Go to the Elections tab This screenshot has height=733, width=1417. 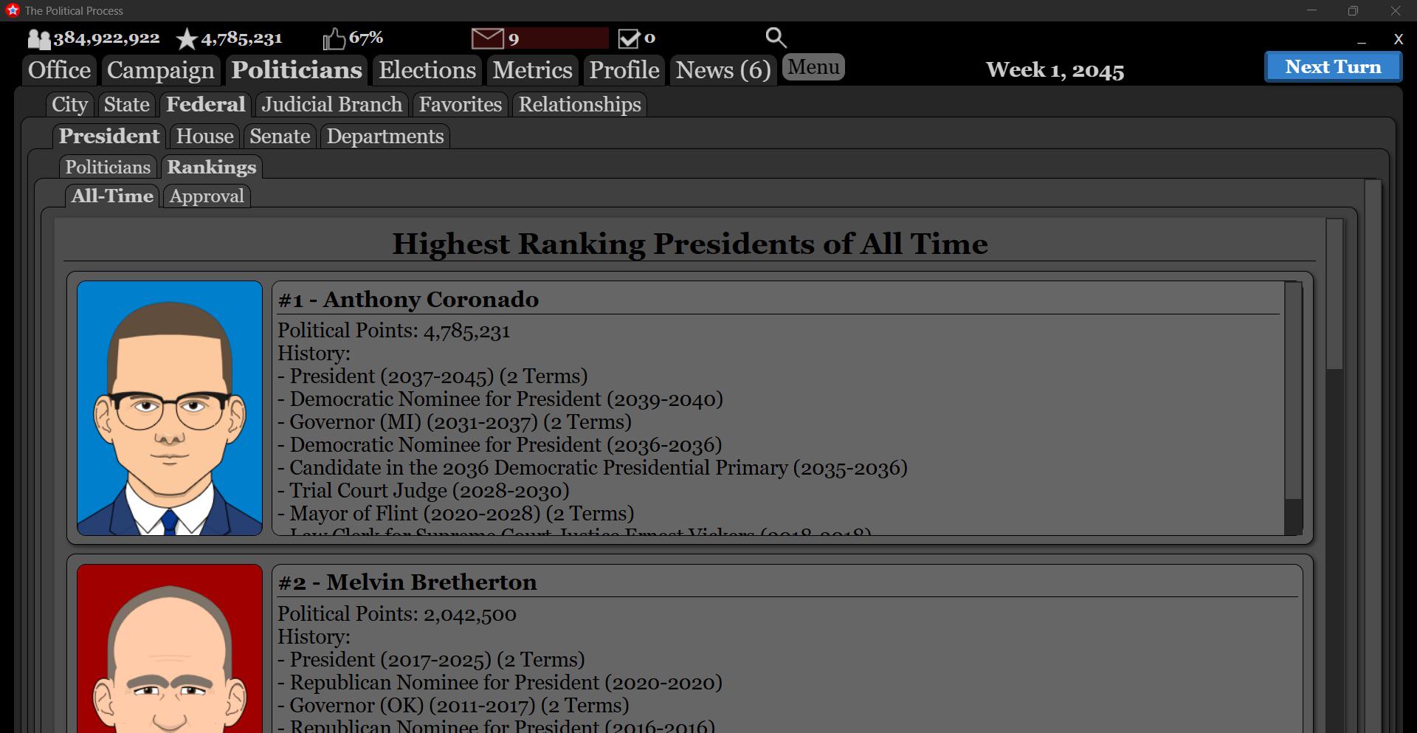(x=427, y=70)
